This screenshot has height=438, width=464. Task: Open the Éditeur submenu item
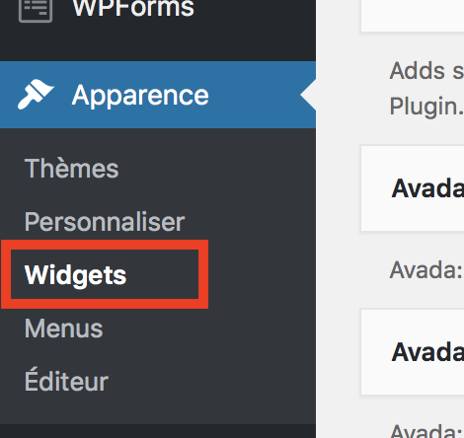pos(66,380)
